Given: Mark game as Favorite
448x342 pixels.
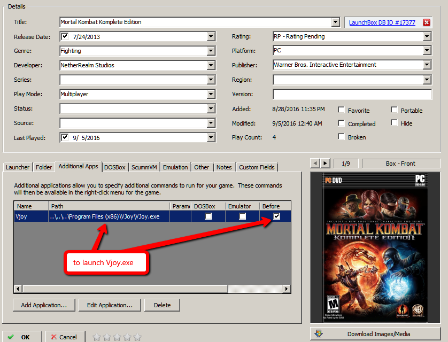Looking at the screenshot, I should coord(341,110).
